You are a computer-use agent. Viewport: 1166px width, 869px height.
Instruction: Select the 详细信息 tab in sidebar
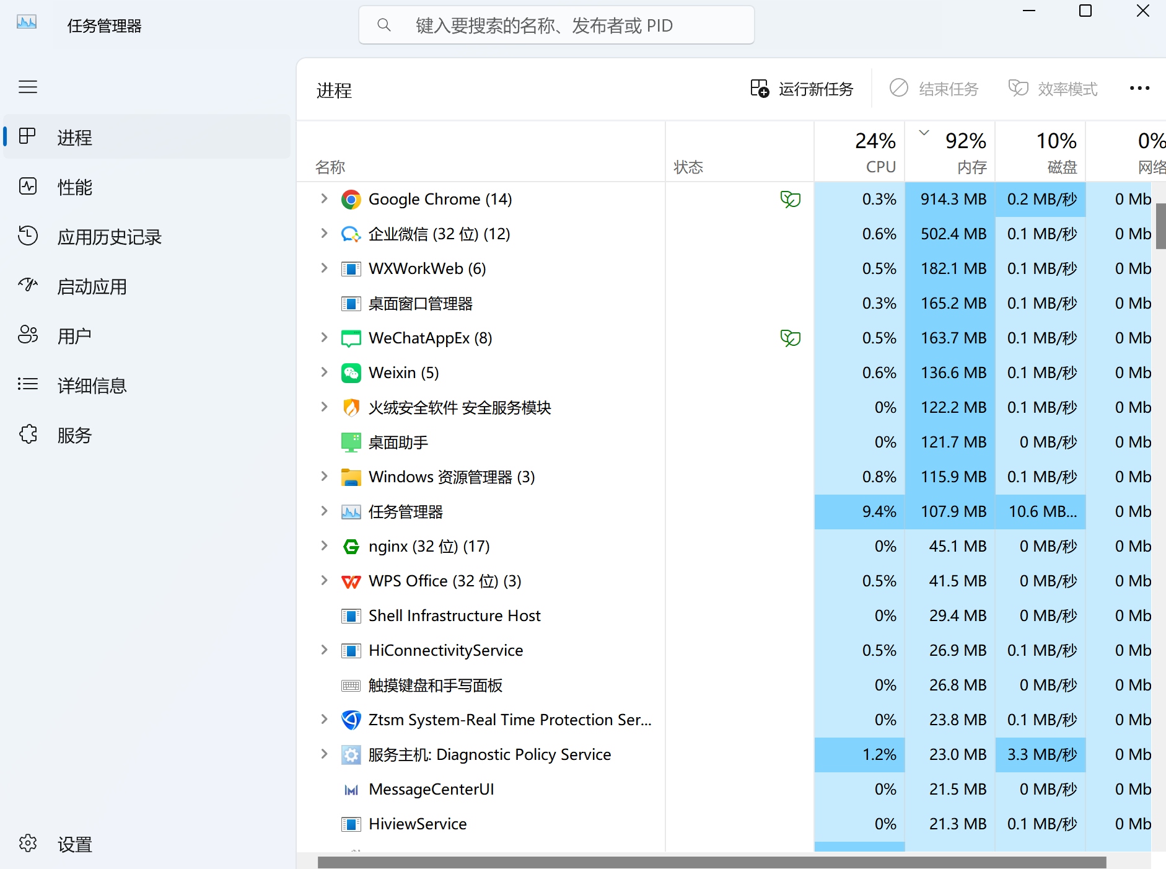(92, 386)
